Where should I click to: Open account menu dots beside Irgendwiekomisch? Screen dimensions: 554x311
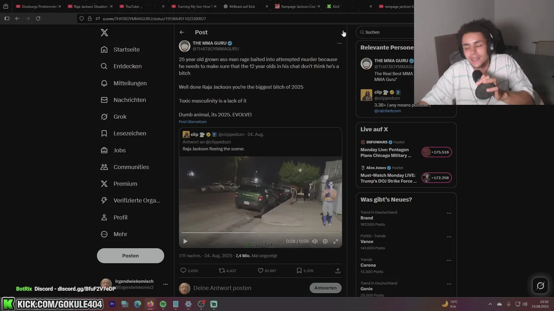tap(165, 284)
